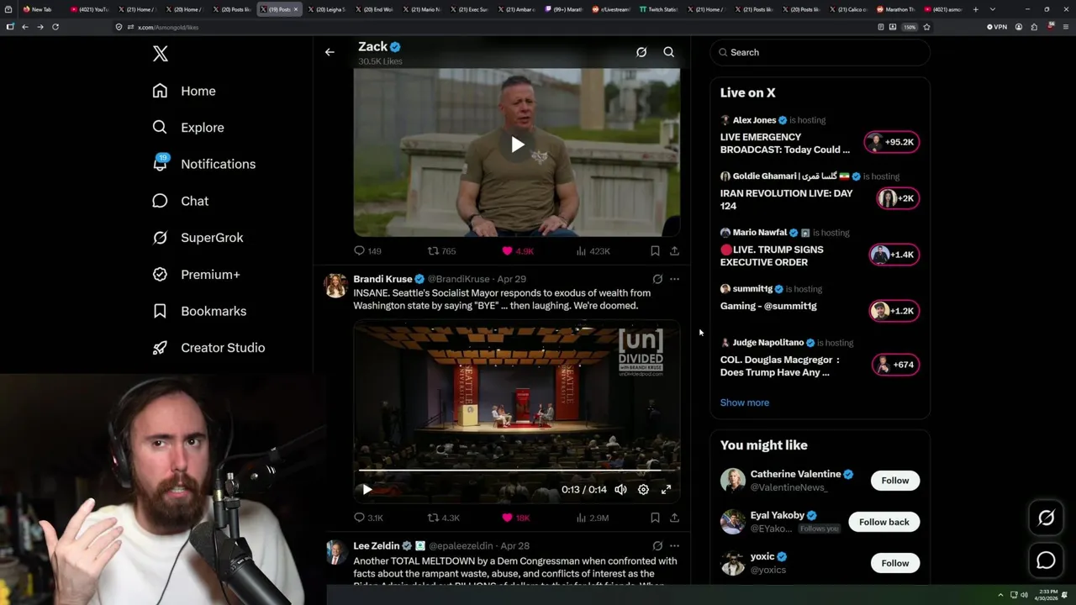The image size is (1076, 605).
Task: Share the top video post
Action: click(x=674, y=250)
